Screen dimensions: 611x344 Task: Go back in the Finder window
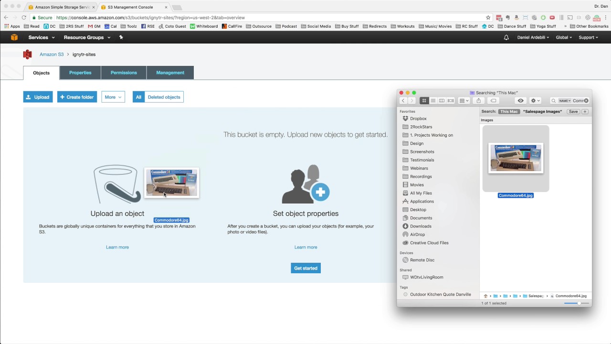click(403, 101)
